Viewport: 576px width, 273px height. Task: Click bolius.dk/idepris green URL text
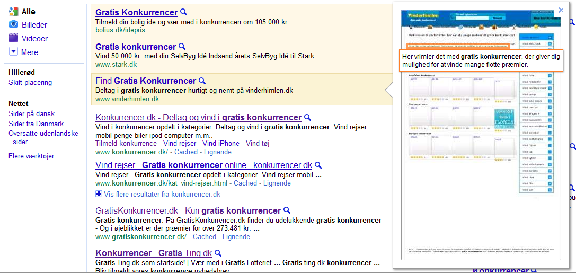point(120,30)
